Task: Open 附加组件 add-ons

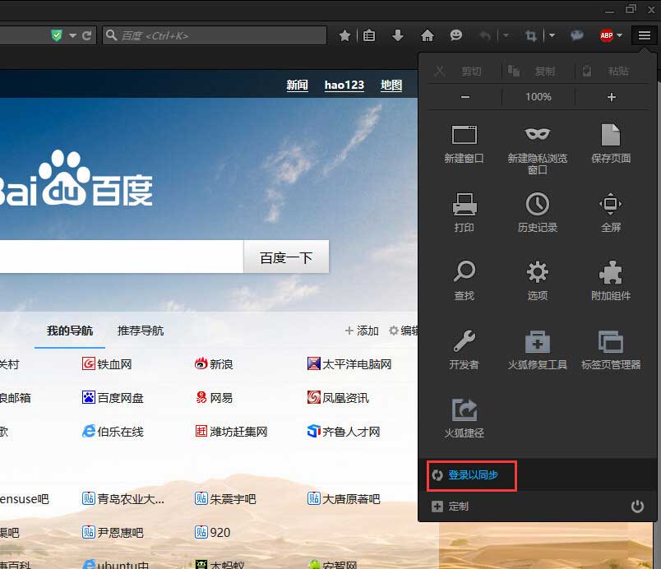Action: (611, 280)
